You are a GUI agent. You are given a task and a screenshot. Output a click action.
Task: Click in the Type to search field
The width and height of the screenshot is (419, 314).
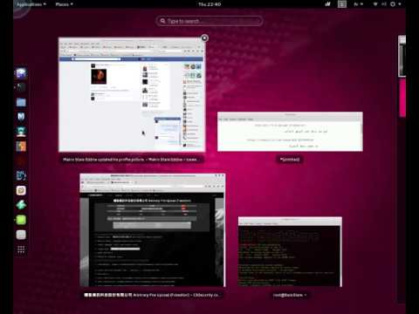pos(209,21)
